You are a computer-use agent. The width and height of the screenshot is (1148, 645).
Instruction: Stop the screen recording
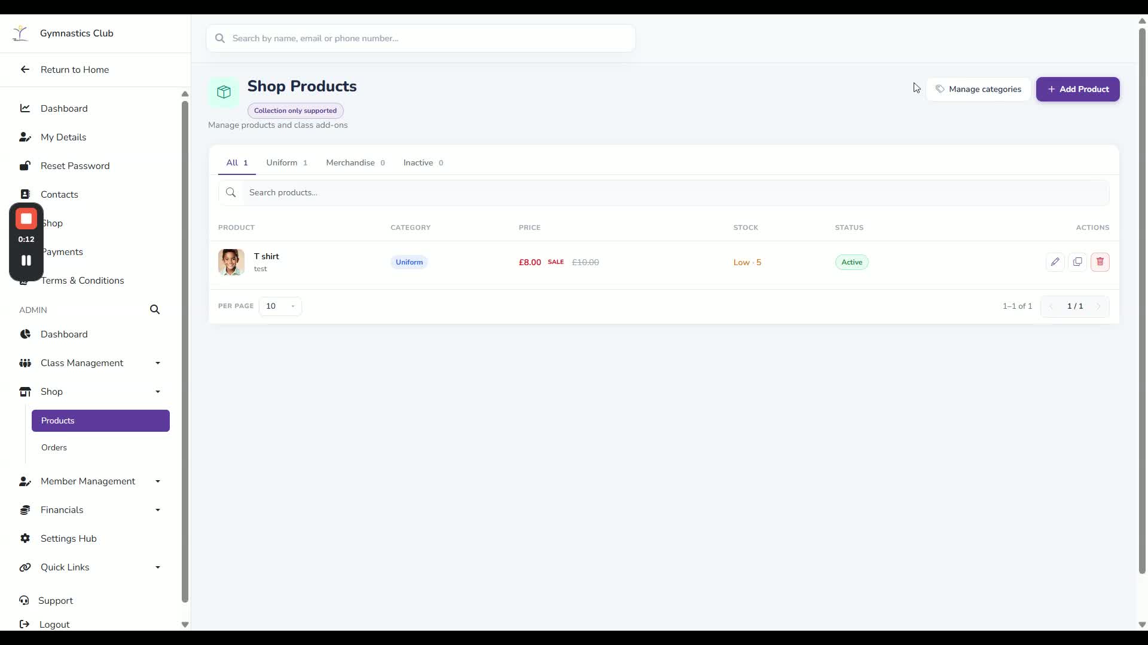[x=26, y=219]
